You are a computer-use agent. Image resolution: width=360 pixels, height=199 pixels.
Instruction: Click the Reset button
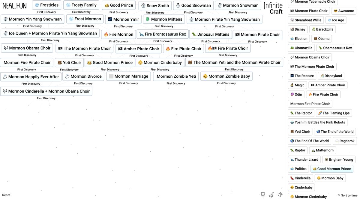[6, 195]
